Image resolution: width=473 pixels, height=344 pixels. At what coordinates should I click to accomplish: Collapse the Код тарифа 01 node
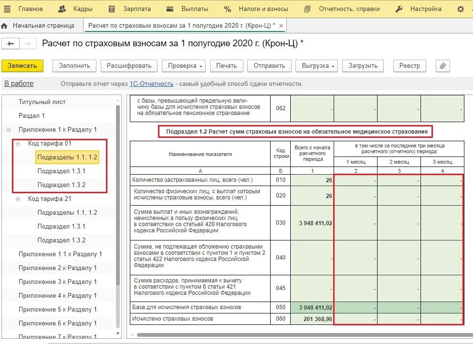(x=18, y=144)
